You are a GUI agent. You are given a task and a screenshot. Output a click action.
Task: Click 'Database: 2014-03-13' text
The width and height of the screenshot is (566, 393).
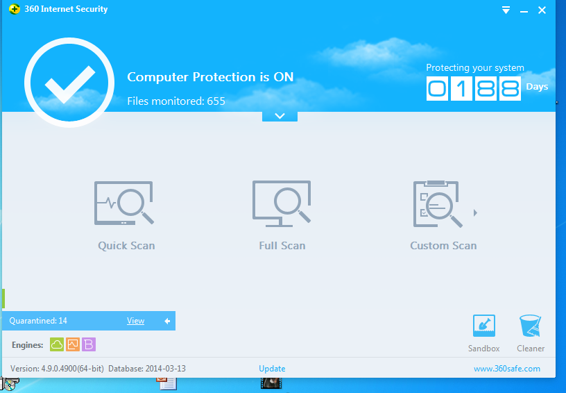[147, 369]
